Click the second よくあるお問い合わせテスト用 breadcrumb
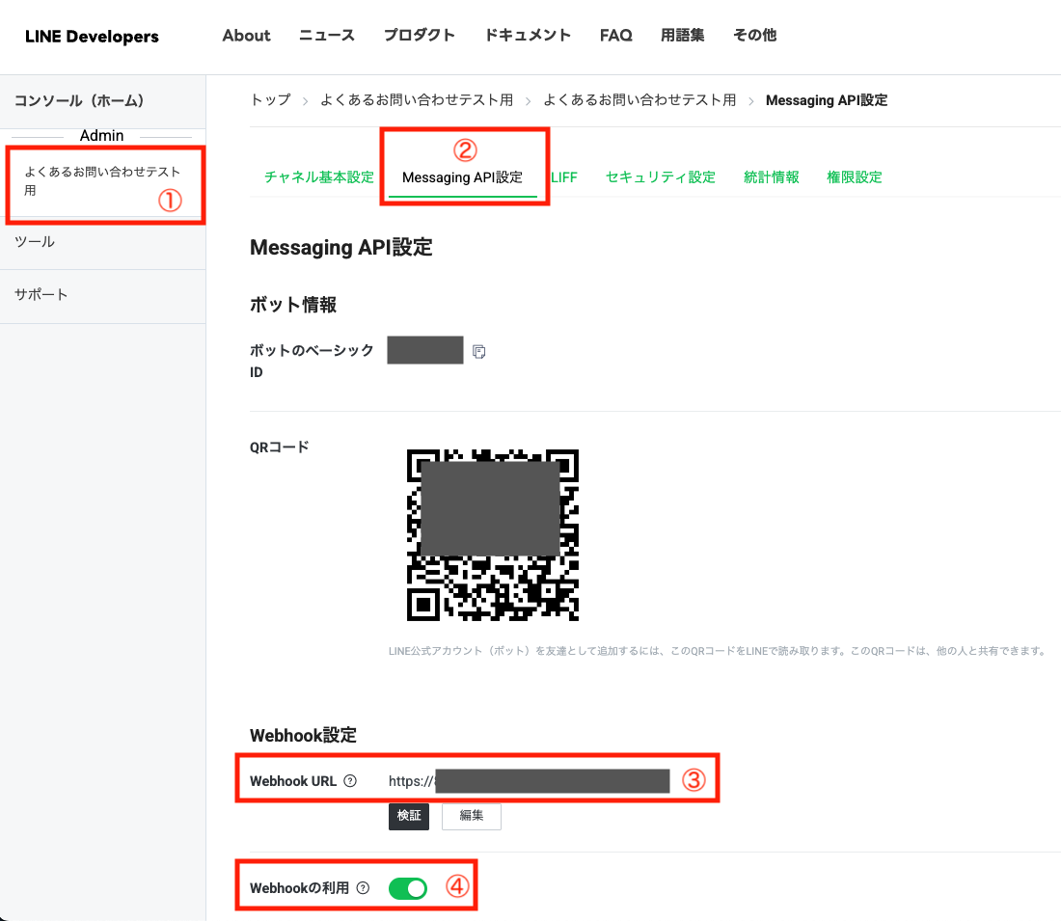Image resolution: width=1061 pixels, height=921 pixels. coord(640,100)
